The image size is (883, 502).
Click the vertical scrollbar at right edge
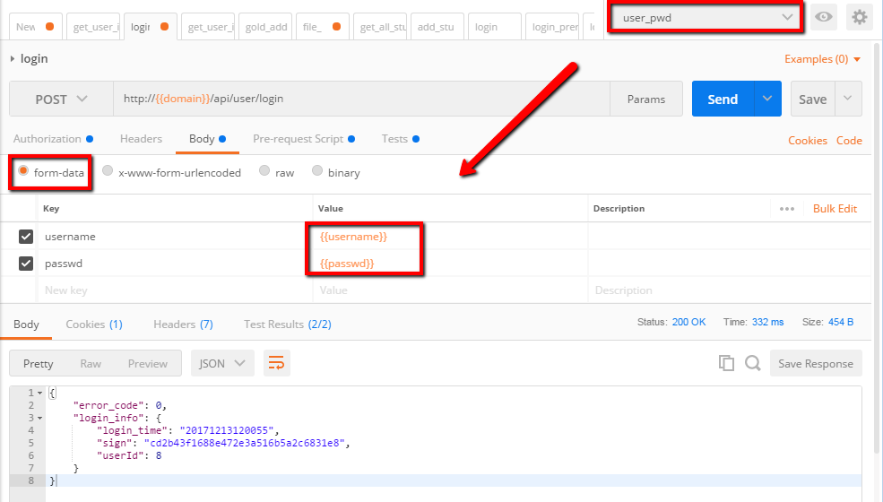pos(878,248)
